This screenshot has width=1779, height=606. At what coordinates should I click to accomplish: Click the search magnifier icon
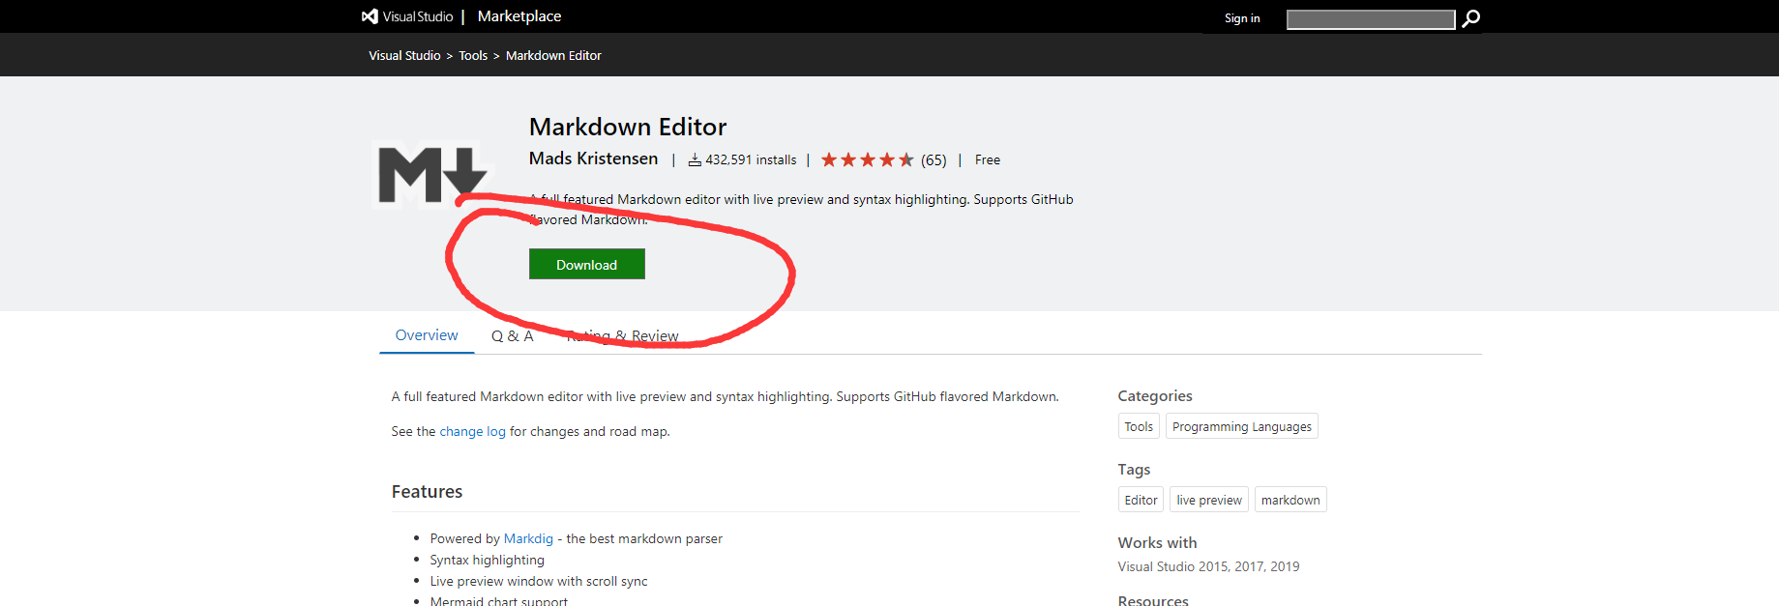point(1470,18)
